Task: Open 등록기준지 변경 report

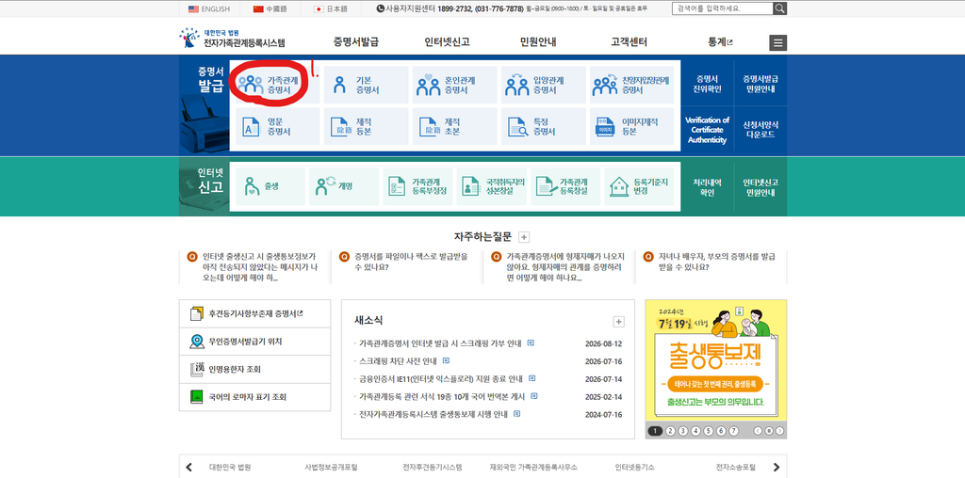Action: 640,186
